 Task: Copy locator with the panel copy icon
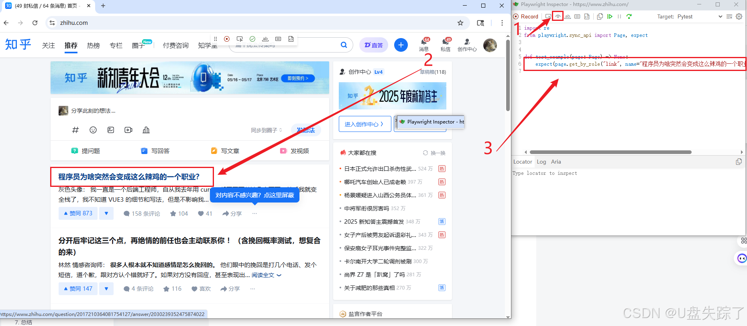739,162
